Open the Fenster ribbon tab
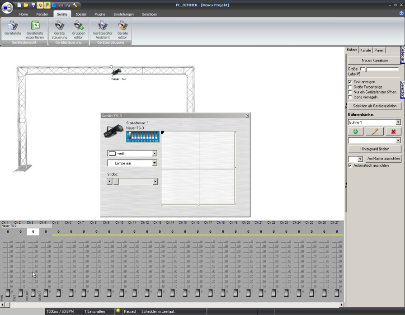 click(42, 14)
